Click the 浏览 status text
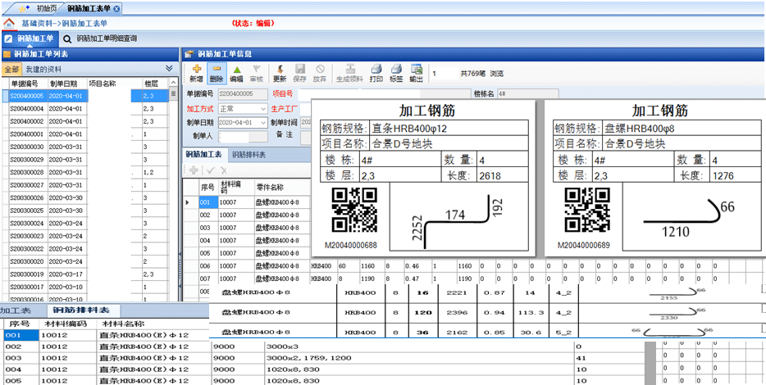 [497, 74]
